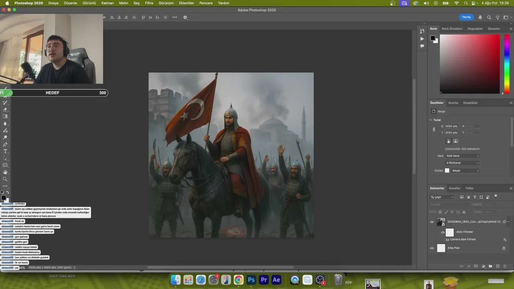514x289 pixels.
Task: Add a layer style with fx icon
Action: pyautogui.click(x=469, y=266)
